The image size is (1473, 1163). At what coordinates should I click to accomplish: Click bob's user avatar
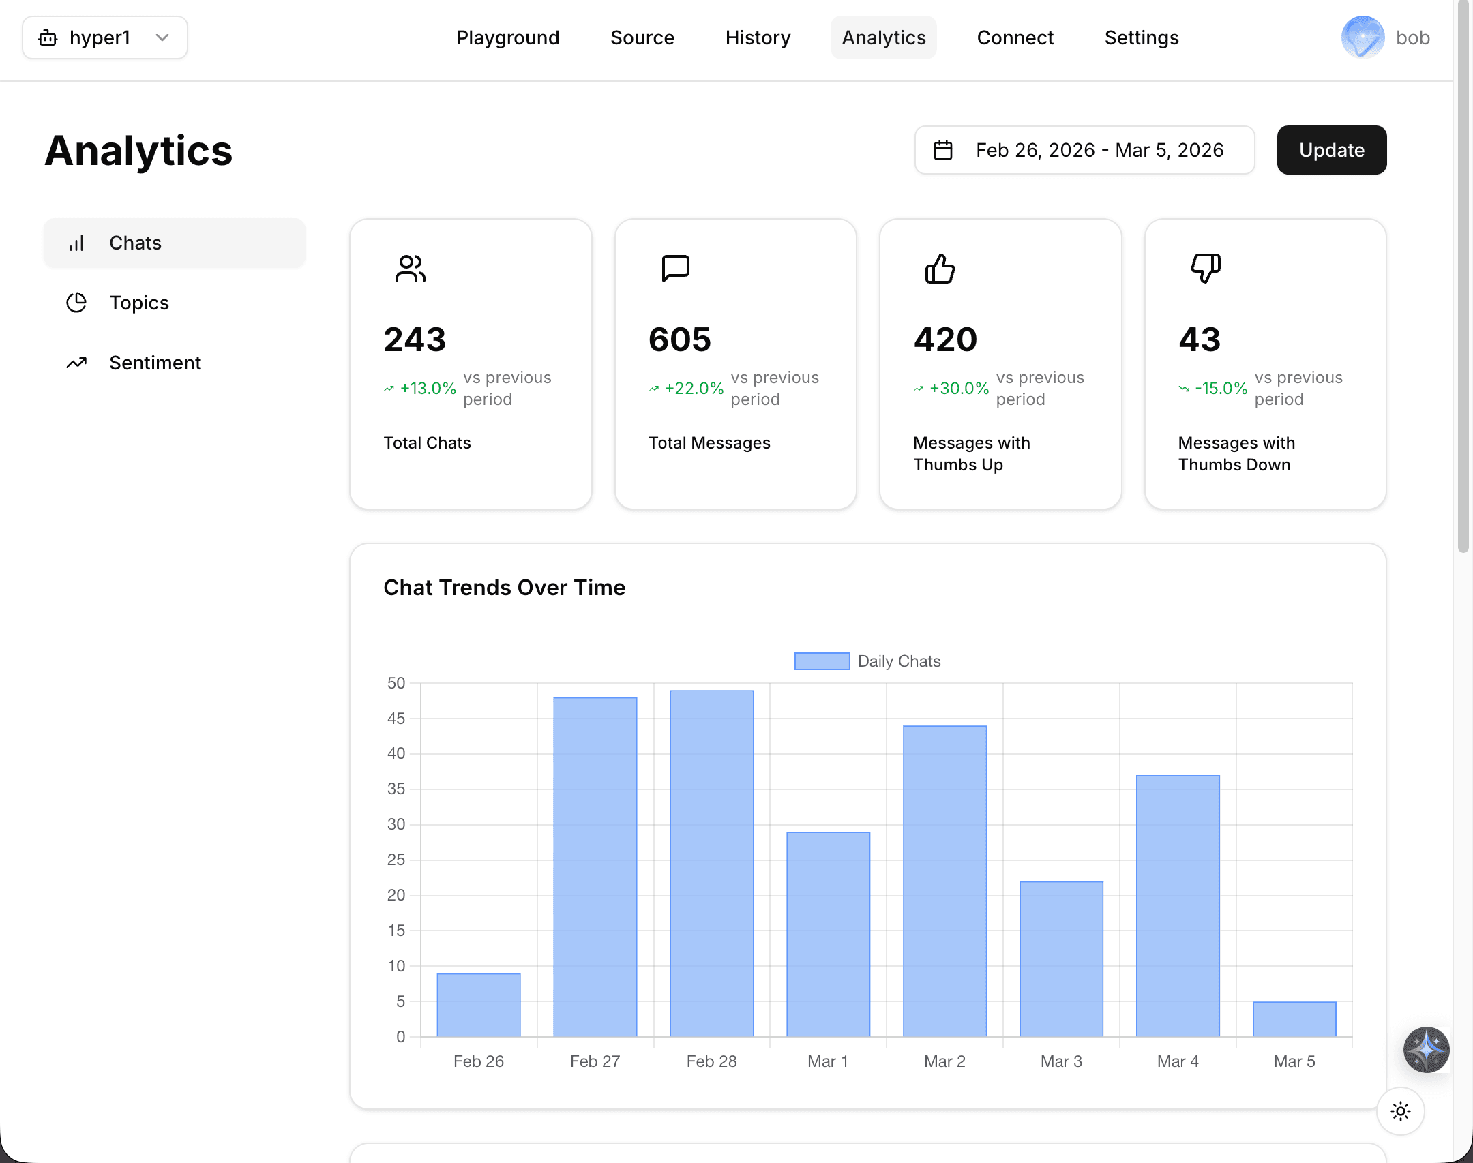tap(1363, 37)
